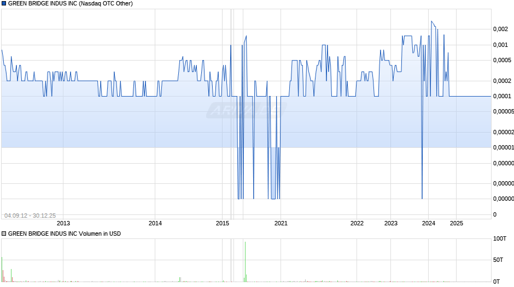Click the '50T' volume axis label
The image size is (514, 287).
point(498,260)
